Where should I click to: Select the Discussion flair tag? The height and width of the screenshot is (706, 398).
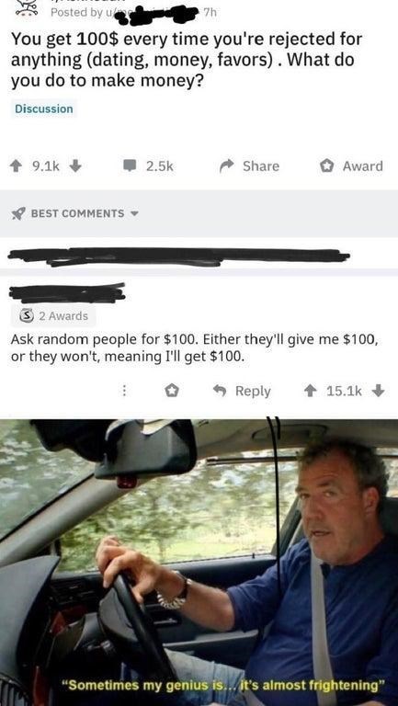(x=44, y=108)
